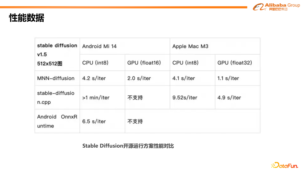304x171 pixels.
Task: Click the >1 min/iter cell
Action: [96, 98]
